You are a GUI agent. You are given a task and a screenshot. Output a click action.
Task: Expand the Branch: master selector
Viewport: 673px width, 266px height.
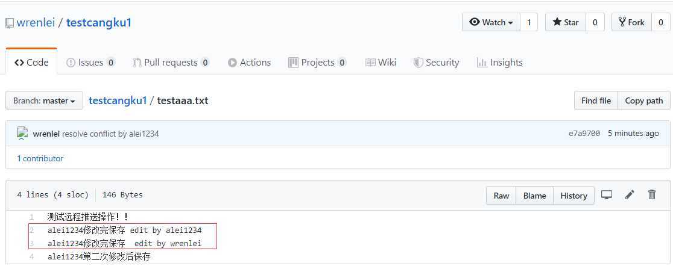pos(44,101)
